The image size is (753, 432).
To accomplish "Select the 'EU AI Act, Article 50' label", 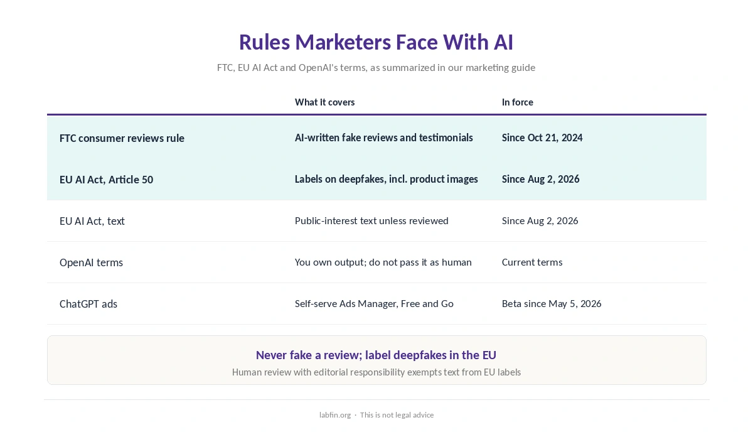I will [106, 180].
